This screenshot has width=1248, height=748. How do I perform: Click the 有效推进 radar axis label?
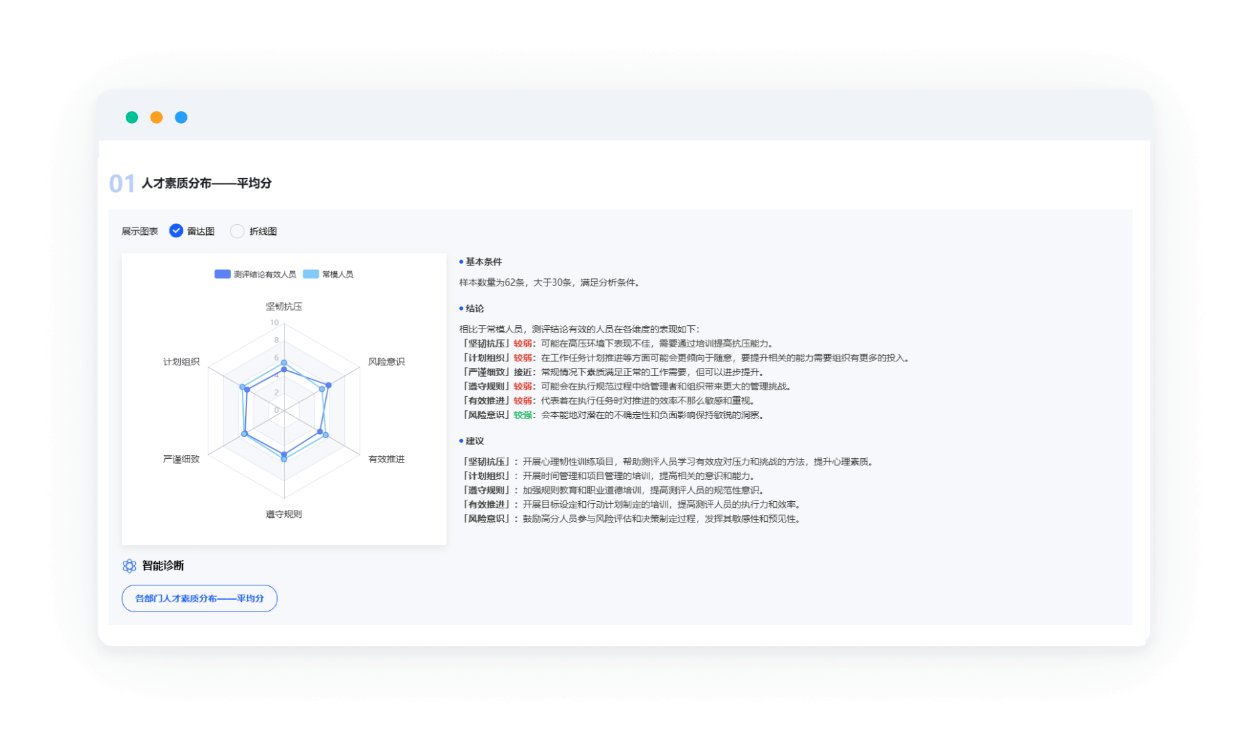(x=386, y=459)
